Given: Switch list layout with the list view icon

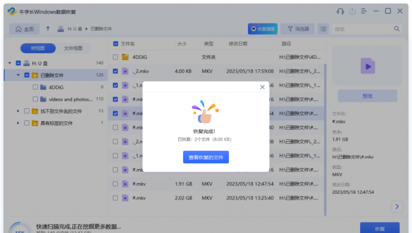Looking at the screenshot, I should pyautogui.click(x=323, y=29).
